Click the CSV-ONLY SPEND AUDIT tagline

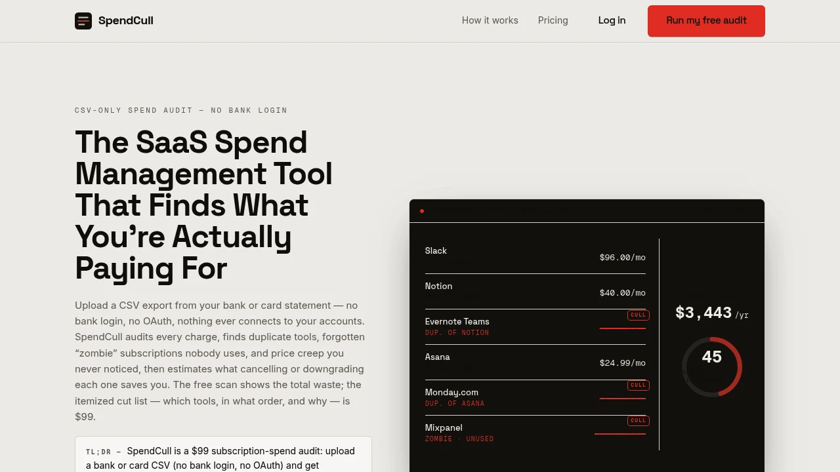(x=181, y=110)
